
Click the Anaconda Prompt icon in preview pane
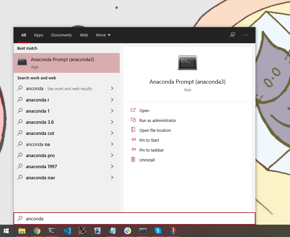pyautogui.click(x=188, y=63)
